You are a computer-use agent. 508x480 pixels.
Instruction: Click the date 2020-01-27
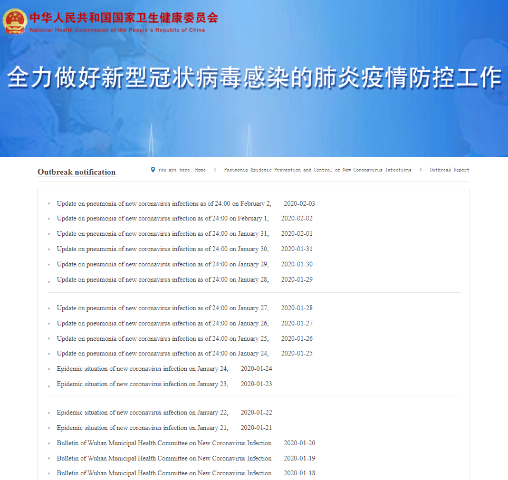297,323
